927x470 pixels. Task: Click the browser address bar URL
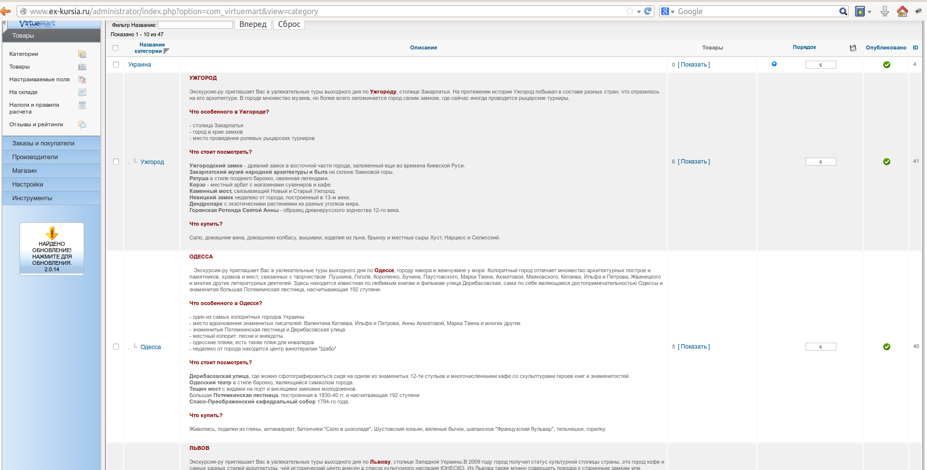point(174,11)
